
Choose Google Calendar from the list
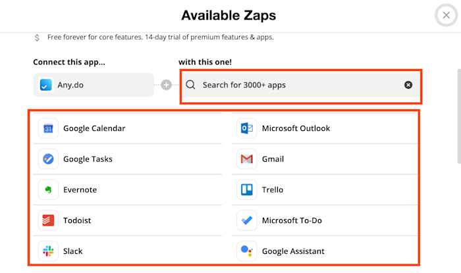click(x=128, y=128)
